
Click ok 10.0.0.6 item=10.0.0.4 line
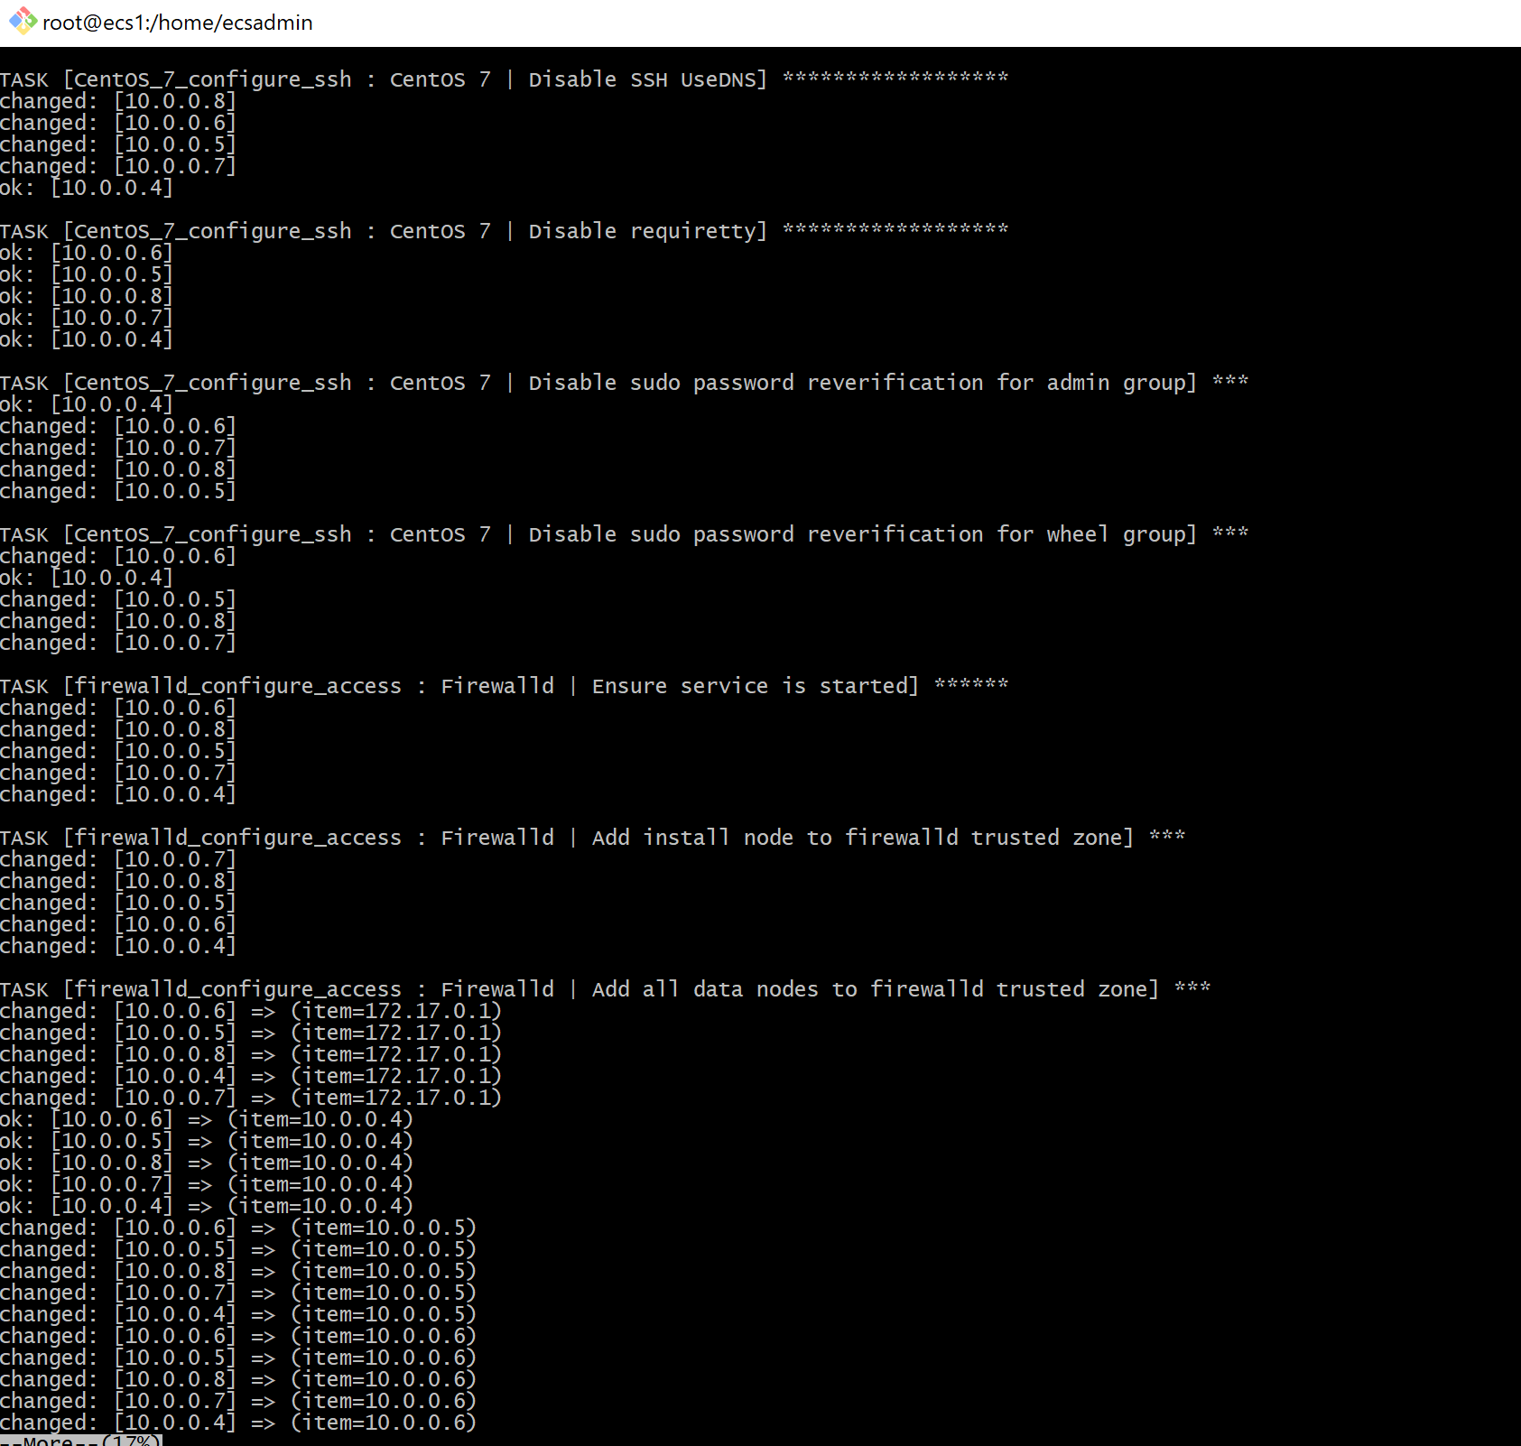click(x=207, y=1119)
